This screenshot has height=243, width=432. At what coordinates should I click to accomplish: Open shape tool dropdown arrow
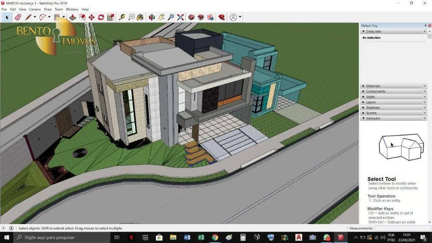64,17
